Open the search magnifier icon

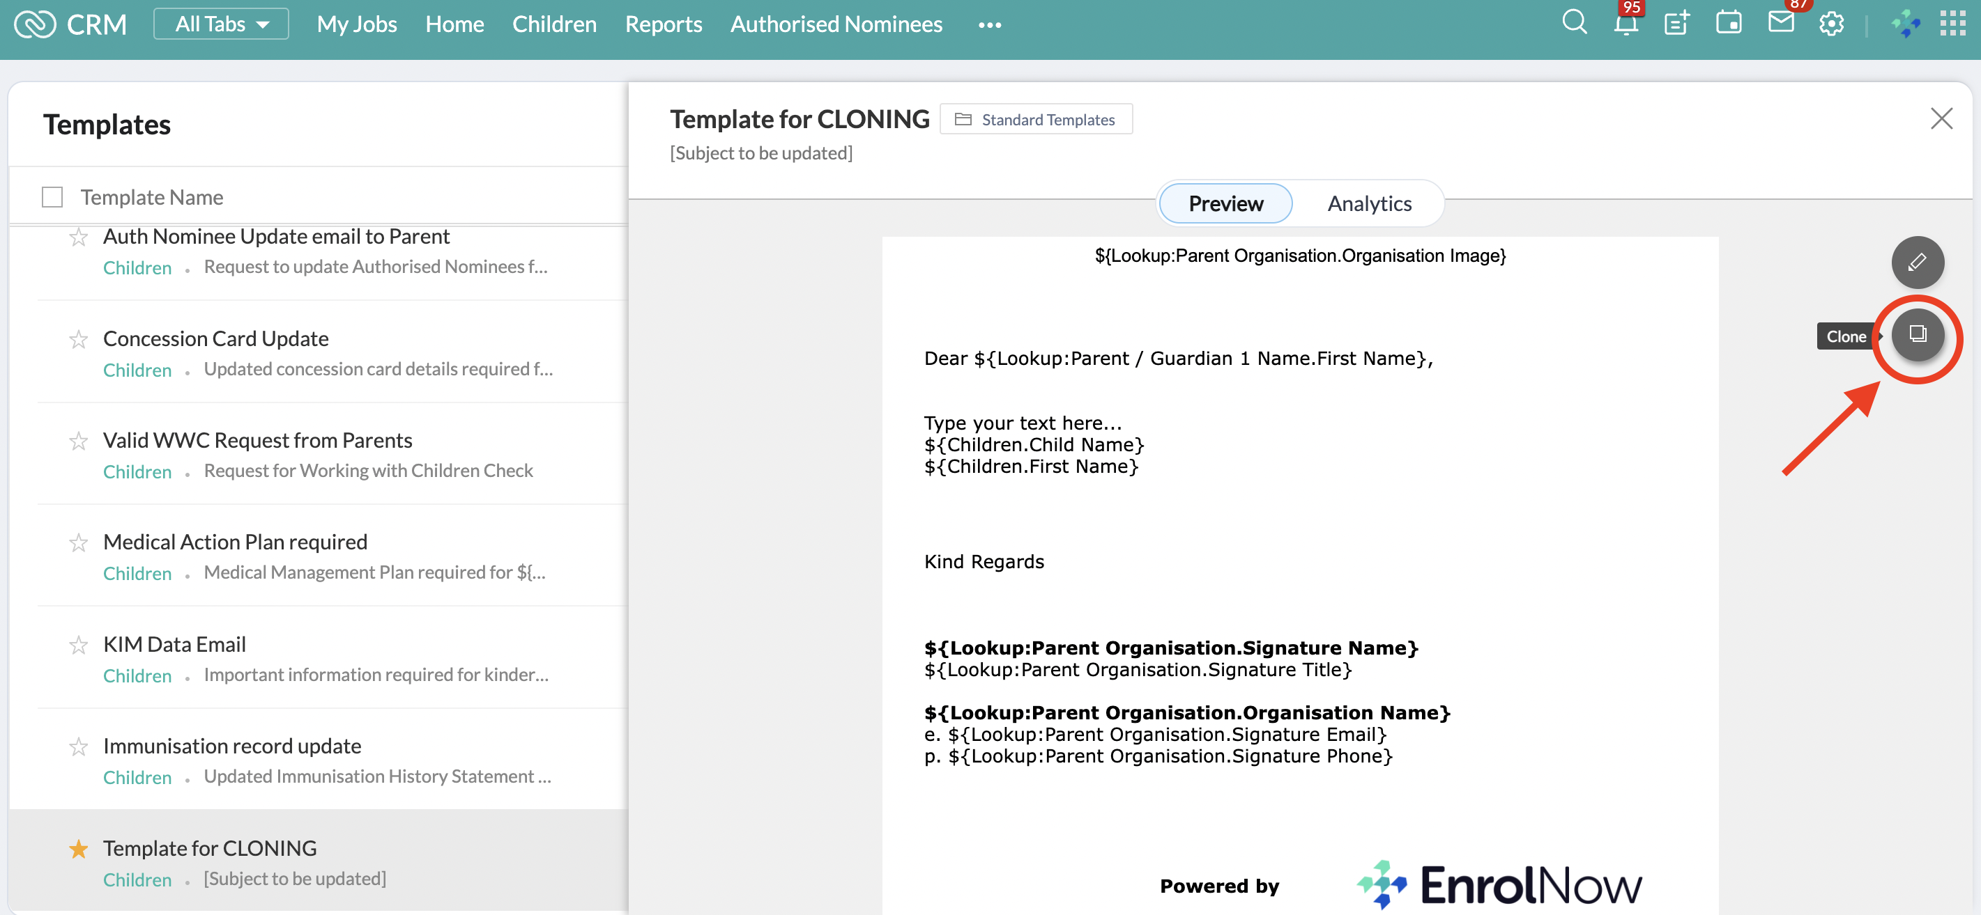1574,22
